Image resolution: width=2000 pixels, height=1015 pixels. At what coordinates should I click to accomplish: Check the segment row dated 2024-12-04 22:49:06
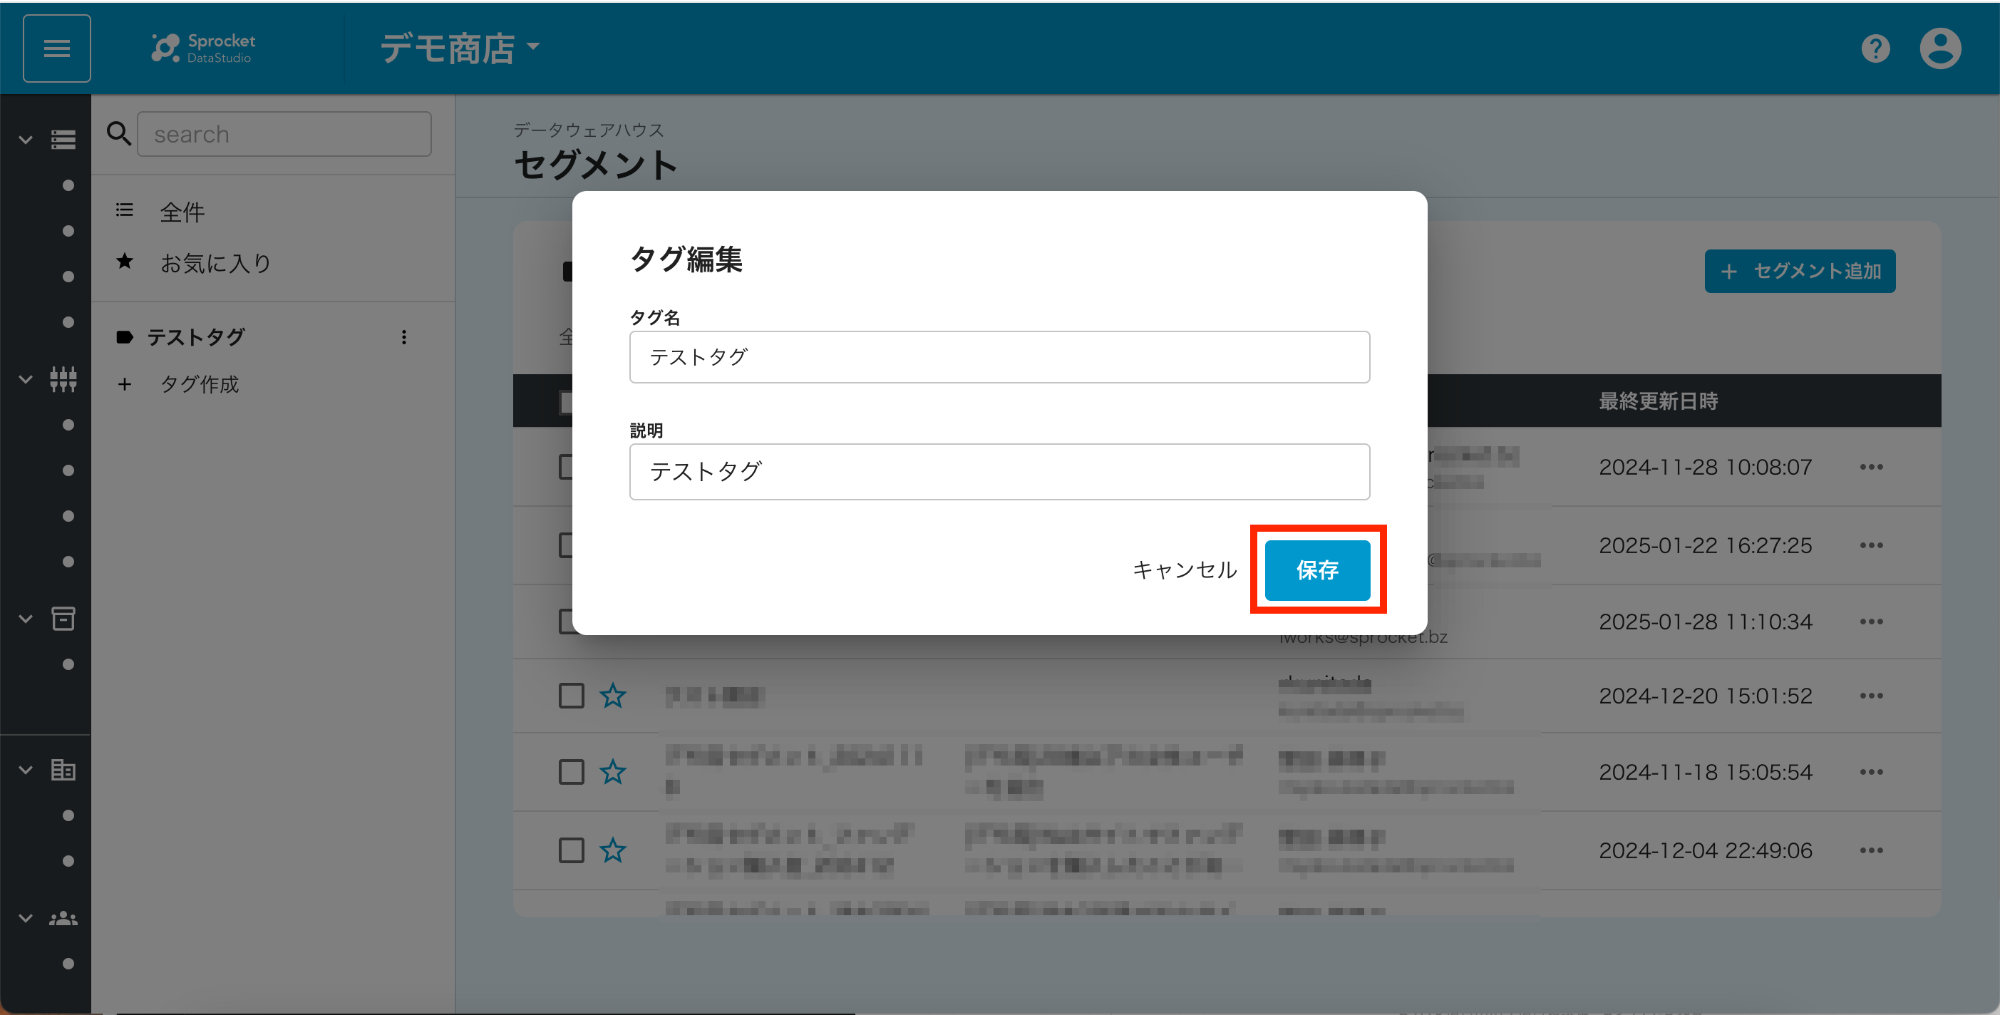[x=572, y=850]
